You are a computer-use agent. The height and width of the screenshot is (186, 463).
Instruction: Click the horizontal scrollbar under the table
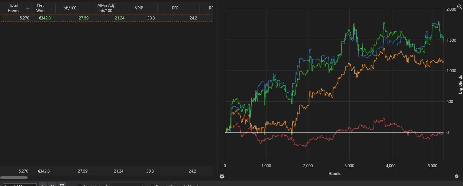(14, 178)
